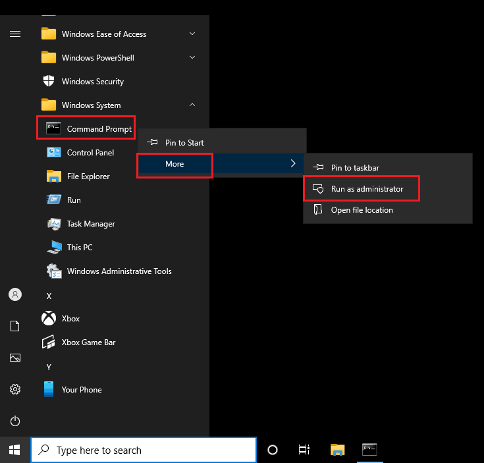The image size is (484, 463).
Task: Jump to letter X section header
Action: coord(49,296)
